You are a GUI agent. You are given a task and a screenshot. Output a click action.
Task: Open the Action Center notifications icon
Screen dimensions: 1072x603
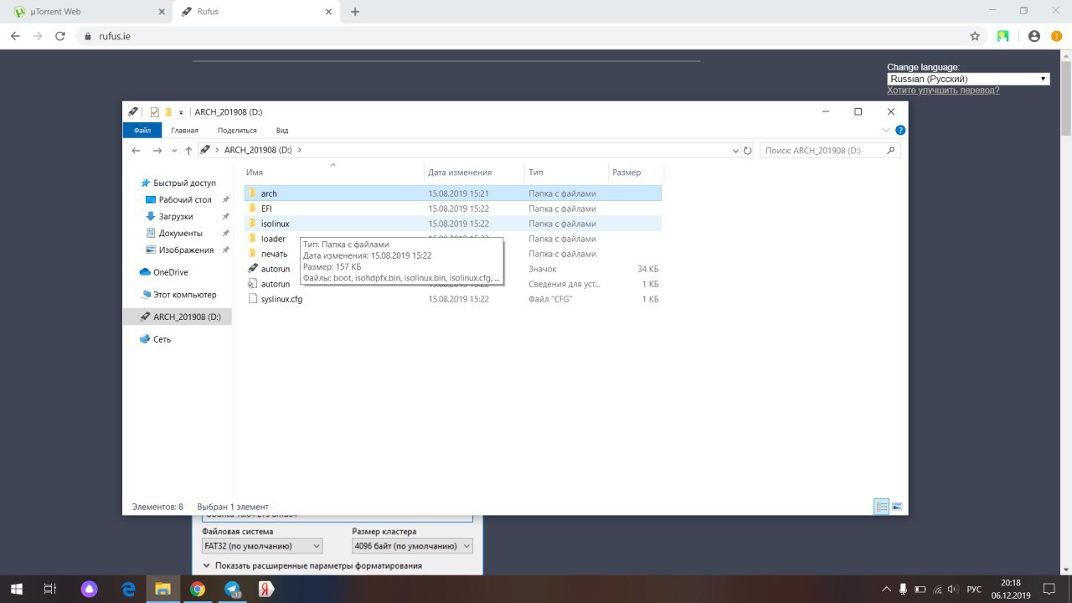click(x=1049, y=589)
